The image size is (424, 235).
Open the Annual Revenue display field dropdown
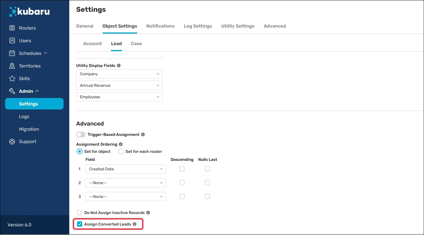pyautogui.click(x=119, y=85)
